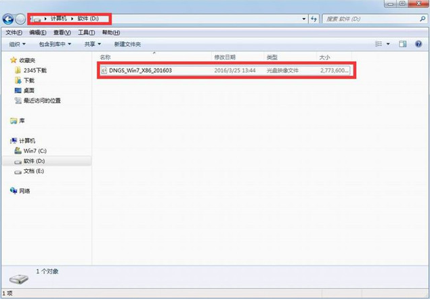Click the Forward navigation arrow button
Image resolution: width=430 pixels, height=301 pixels.
click(x=20, y=19)
